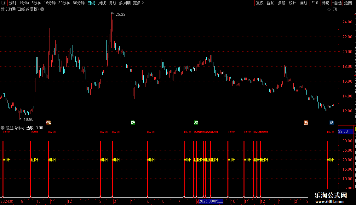Click the 股朋指标网 indicator name
The image size is (356, 205).
[15, 128]
